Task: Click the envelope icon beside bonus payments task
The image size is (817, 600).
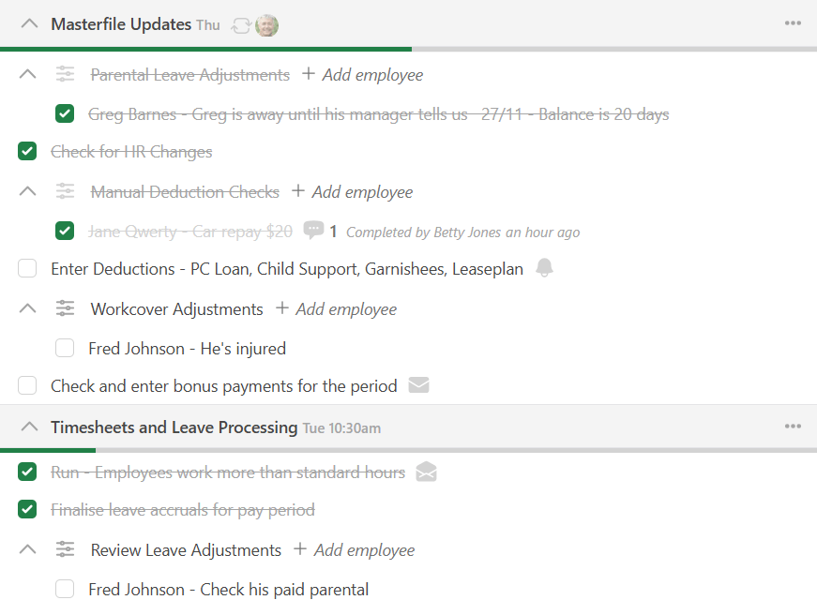Action: click(x=419, y=385)
